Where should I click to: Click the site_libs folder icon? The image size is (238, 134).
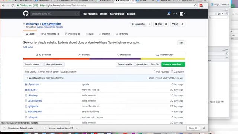point(26,90)
